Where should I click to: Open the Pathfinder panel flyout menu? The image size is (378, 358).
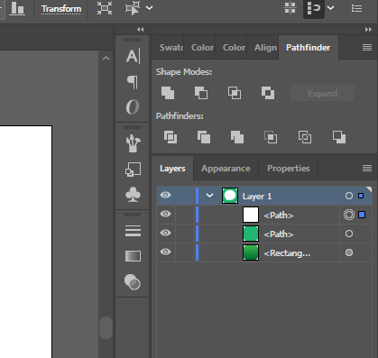click(x=367, y=48)
